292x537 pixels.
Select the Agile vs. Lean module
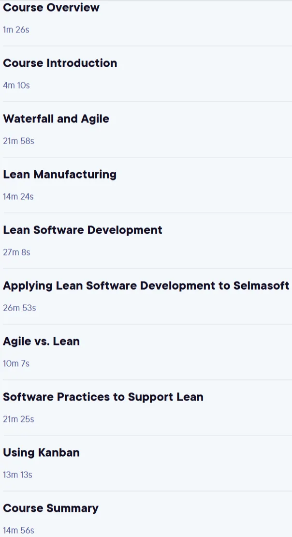[42, 342]
